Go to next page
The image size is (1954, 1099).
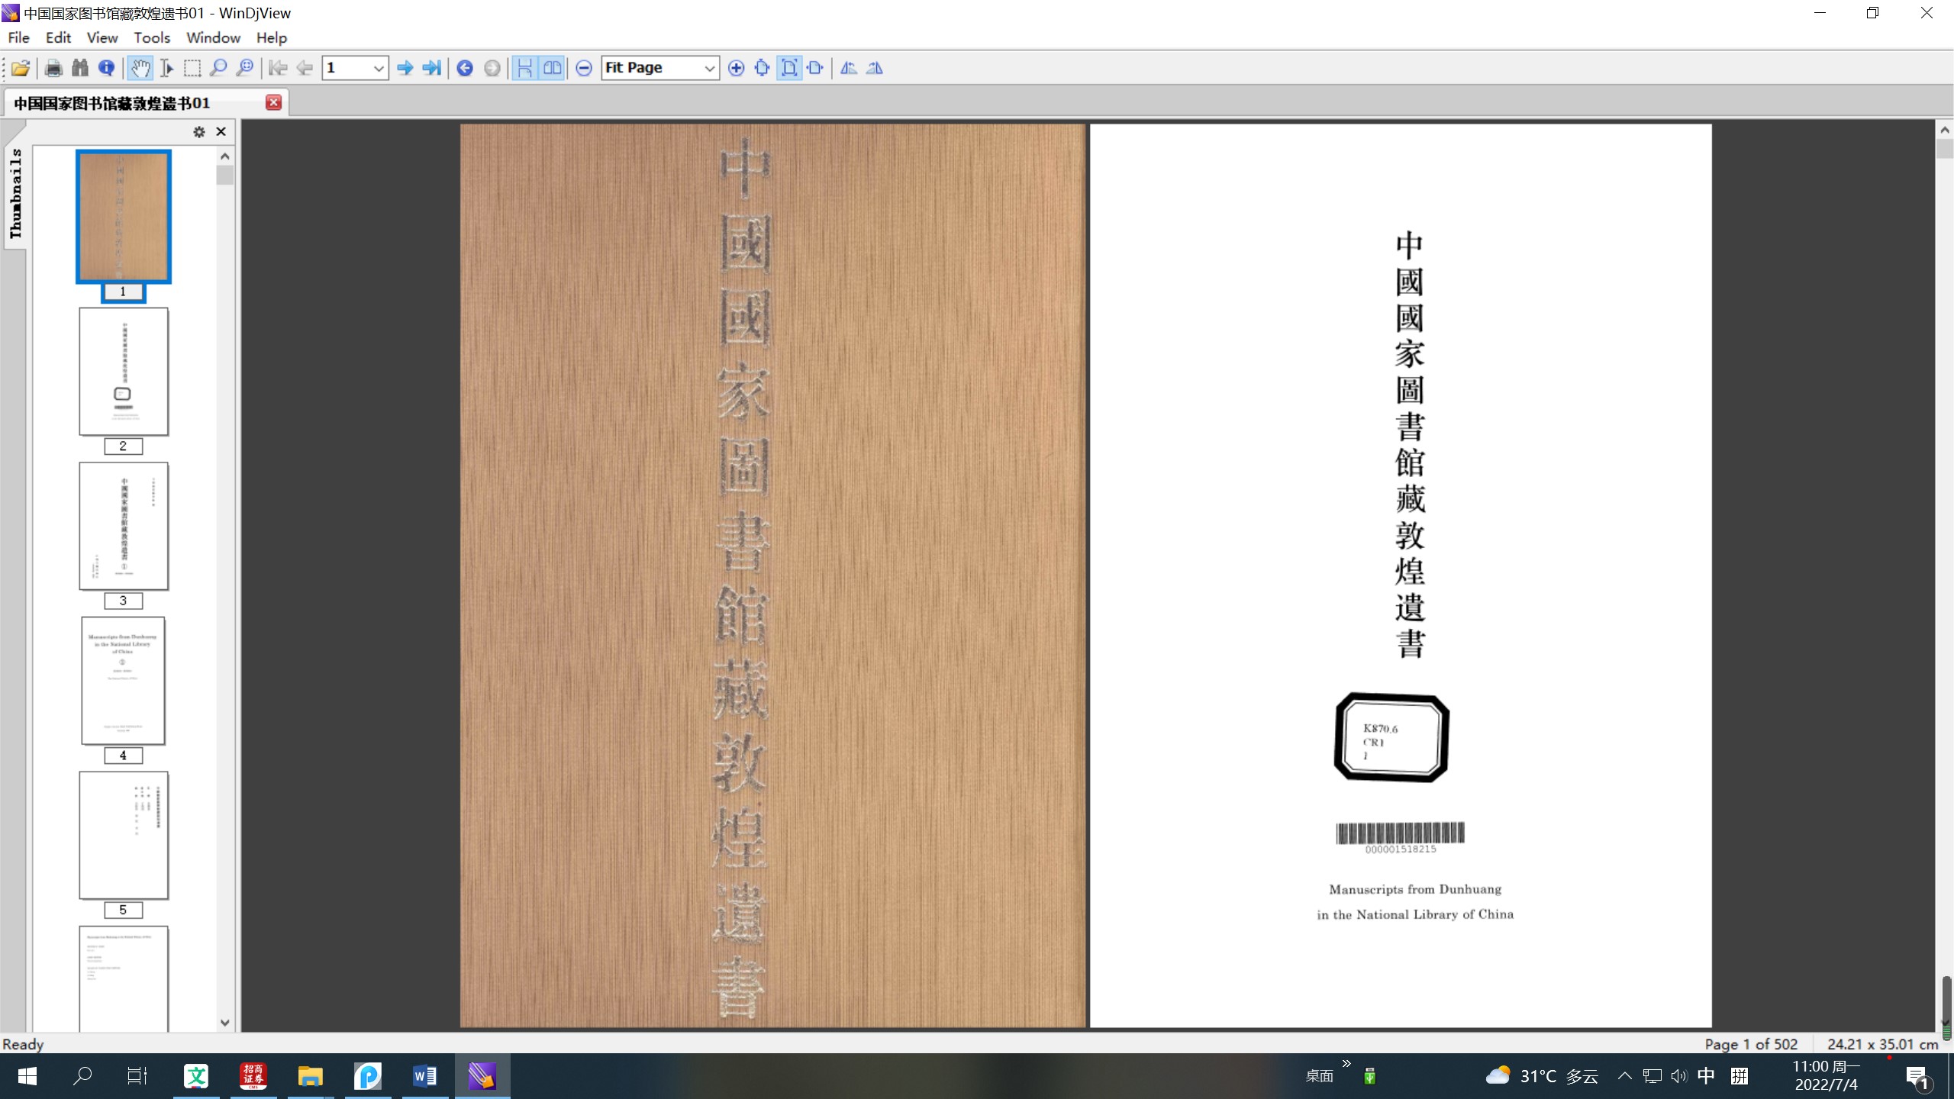405,68
